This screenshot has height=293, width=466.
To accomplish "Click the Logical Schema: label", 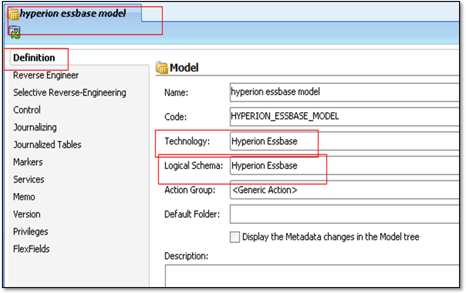I will click(x=194, y=165).
